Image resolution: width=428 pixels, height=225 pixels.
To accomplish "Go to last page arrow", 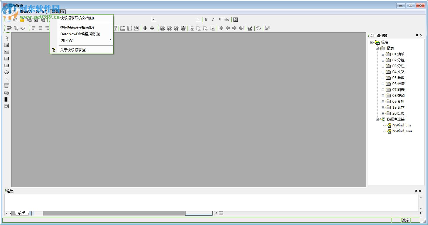I will 241,28.
